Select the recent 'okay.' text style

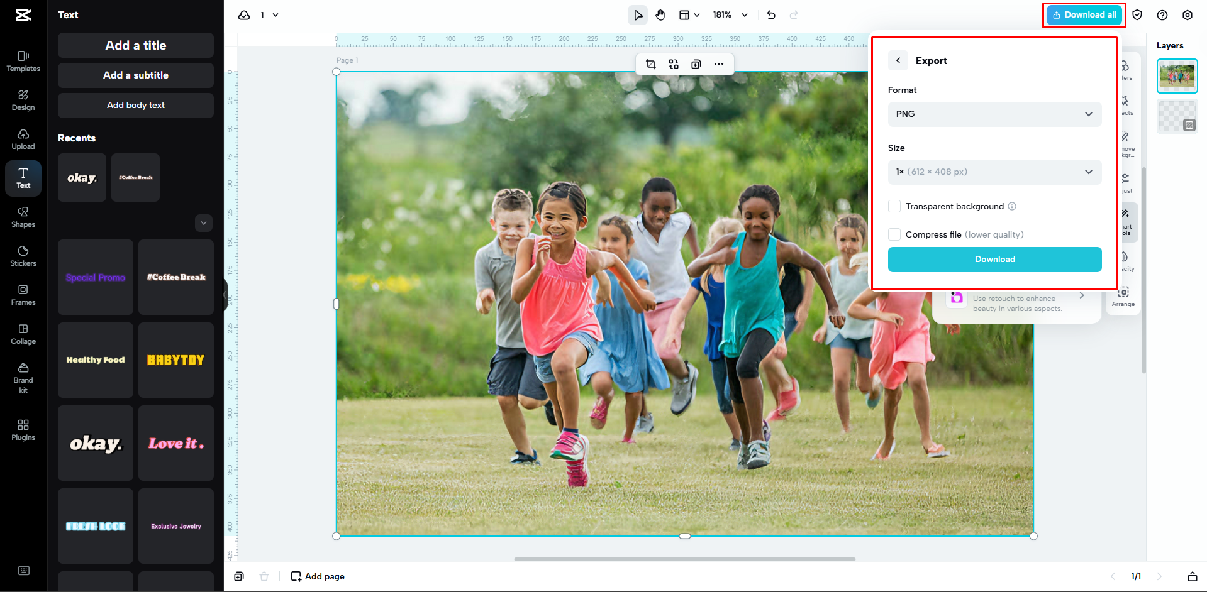[x=82, y=178]
